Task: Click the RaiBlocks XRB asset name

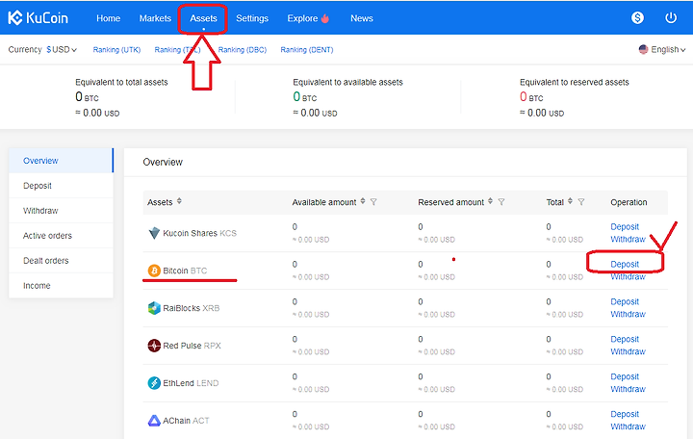Action: coord(191,308)
